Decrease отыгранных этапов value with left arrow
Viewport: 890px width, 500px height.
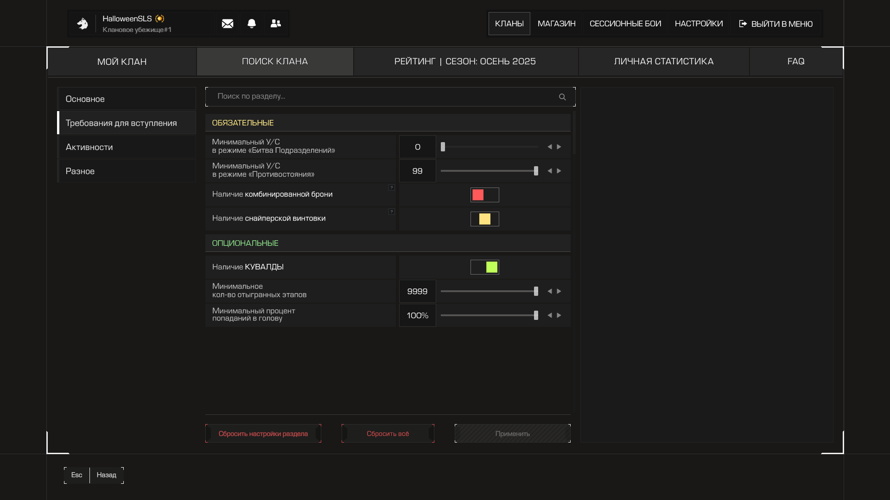click(x=550, y=291)
